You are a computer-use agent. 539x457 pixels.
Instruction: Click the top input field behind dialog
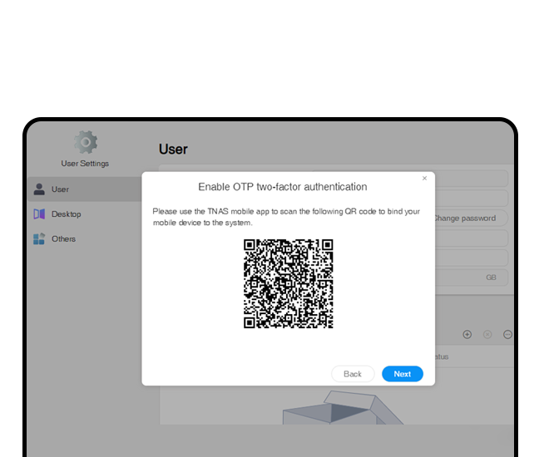(x=471, y=179)
